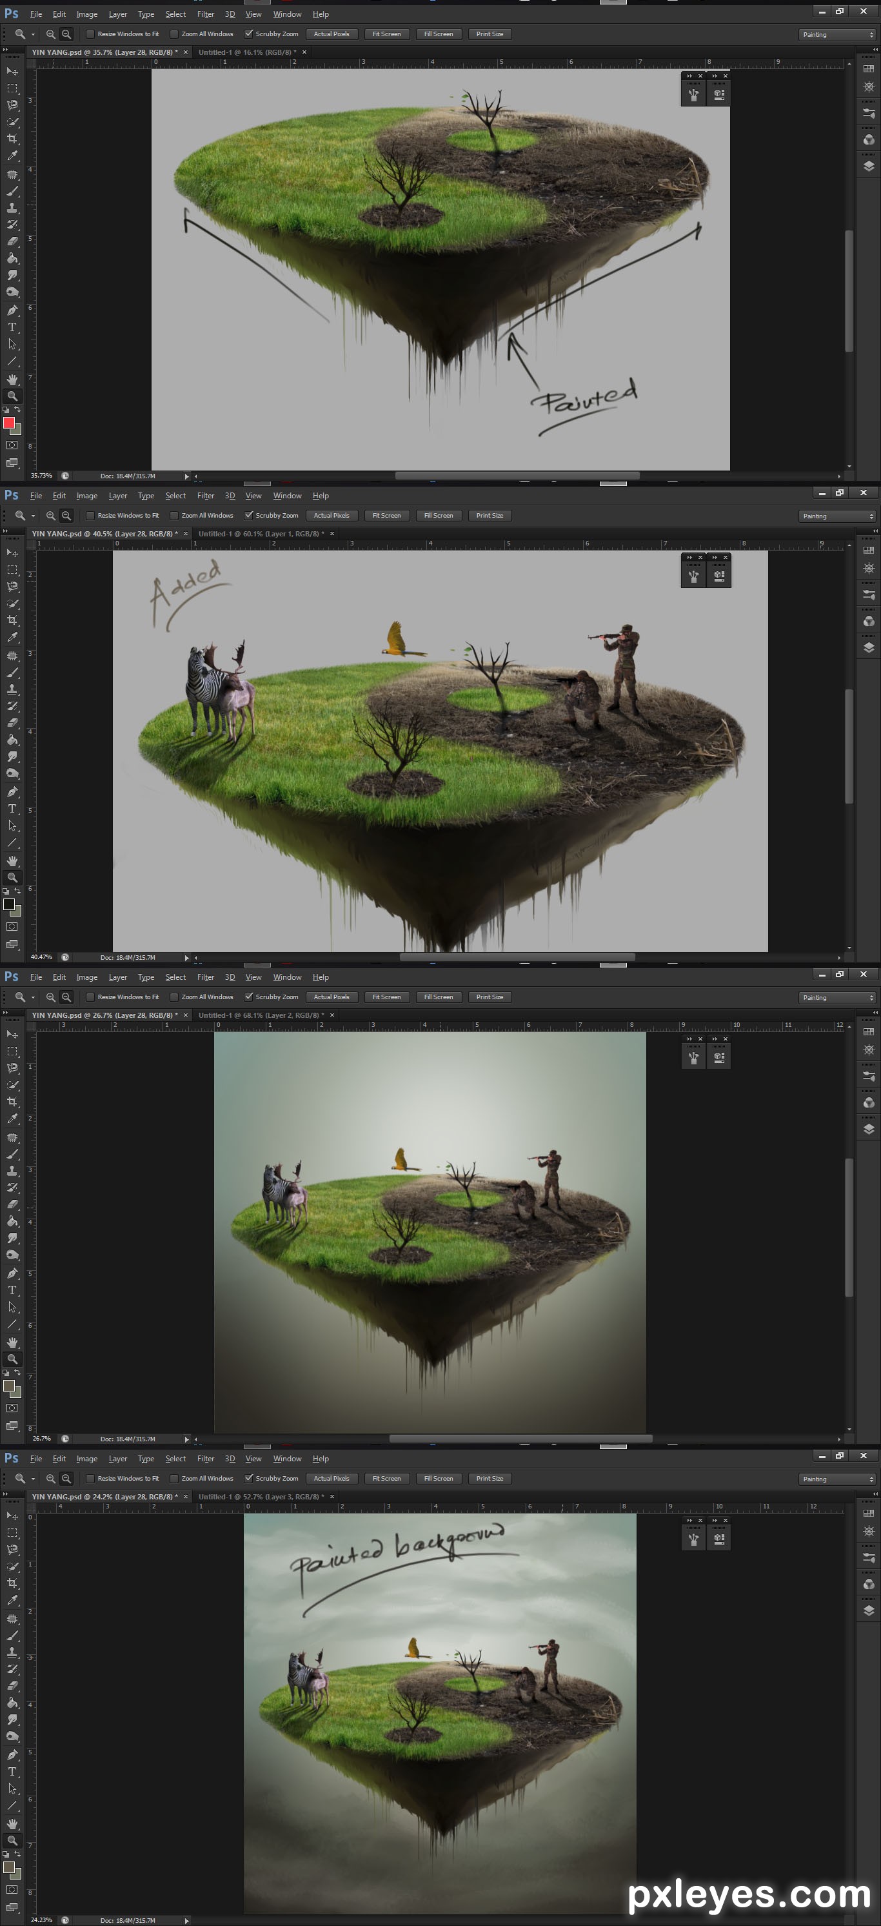Viewport: 881px width, 1926px height.
Task: Choose Paint Bucket tool in second window
Action: click(x=12, y=740)
